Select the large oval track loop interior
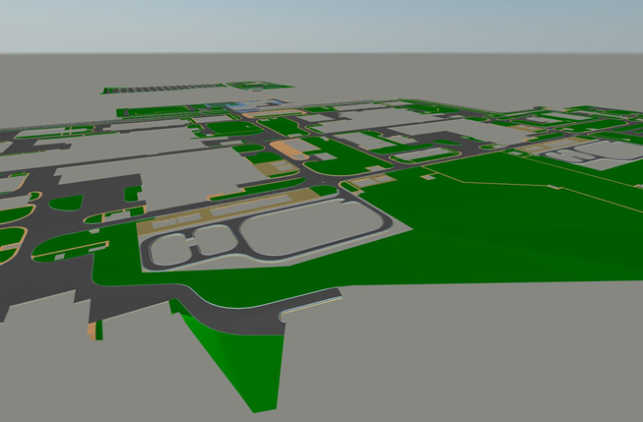Screen dimensions: 643x422 (x=312, y=226)
